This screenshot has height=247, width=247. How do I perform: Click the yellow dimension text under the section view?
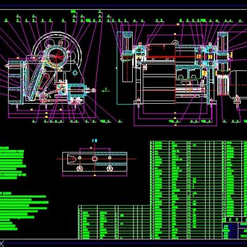[x=94, y=175]
